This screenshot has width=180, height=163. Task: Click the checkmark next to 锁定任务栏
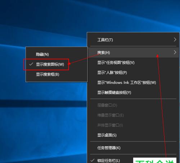pos(93,160)
